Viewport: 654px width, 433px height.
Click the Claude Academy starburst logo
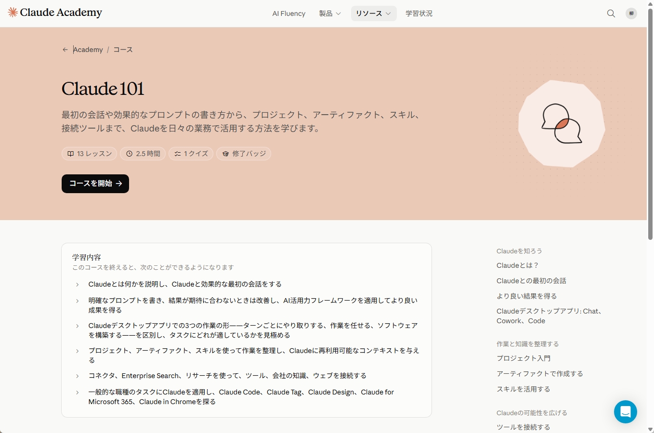click(13, 13)
